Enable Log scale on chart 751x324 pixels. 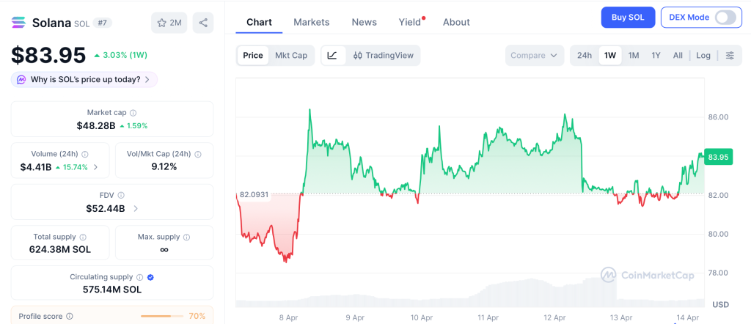click(703, 56)
